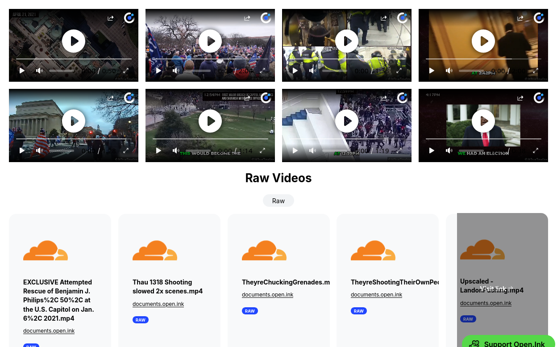557x347 pixels.
Task: Mute the hallway AT 2:42PM video
Action: point(449,71)
